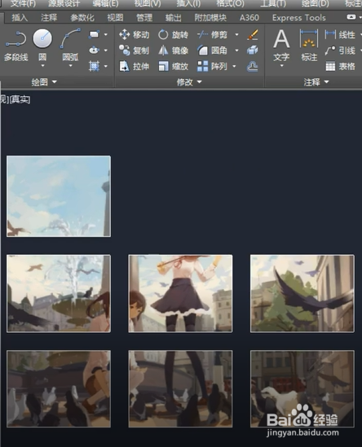The image size is (362, 447).
Task: Select the crouching girl with pigeons tile
Action: click(x=59, y=389)
